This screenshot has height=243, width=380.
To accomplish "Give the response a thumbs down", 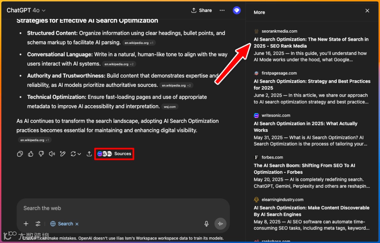I will click(41, 154).
